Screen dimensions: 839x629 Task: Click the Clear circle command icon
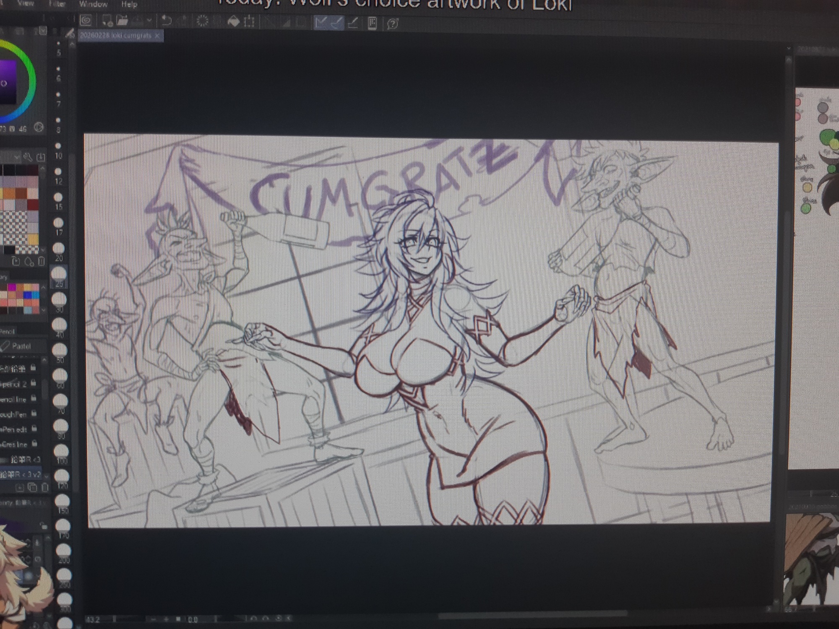coord(202,21)
